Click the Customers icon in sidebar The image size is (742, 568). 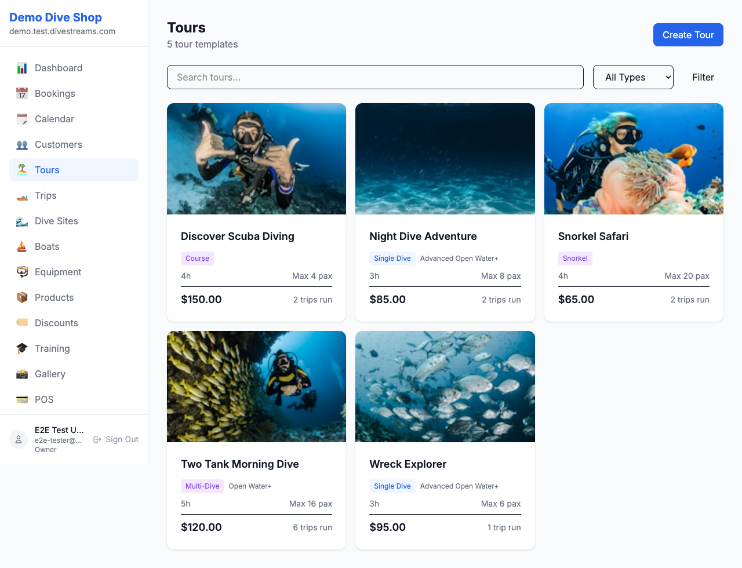click(21, 144)
